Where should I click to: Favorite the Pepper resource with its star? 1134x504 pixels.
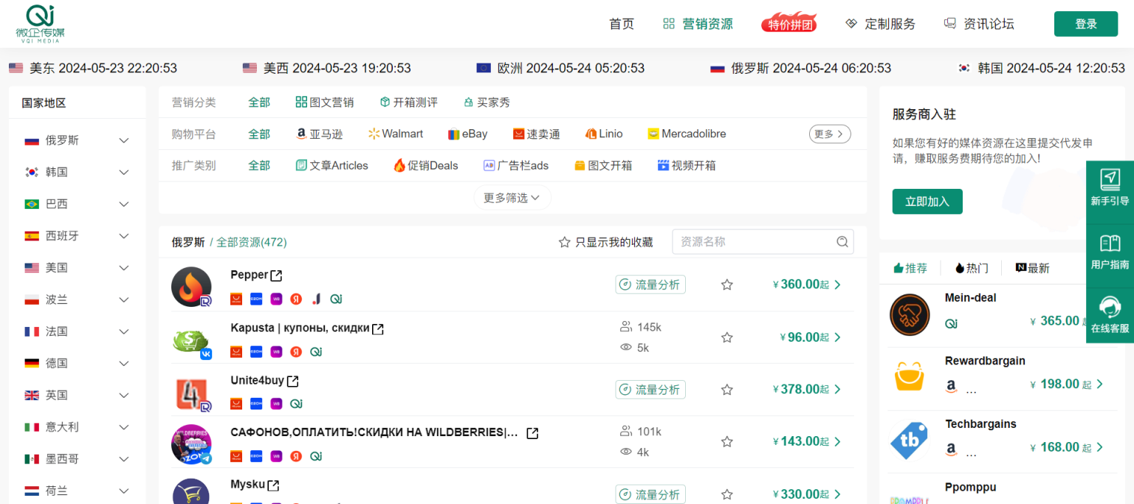pyautogui.click(x=726, y=284)
